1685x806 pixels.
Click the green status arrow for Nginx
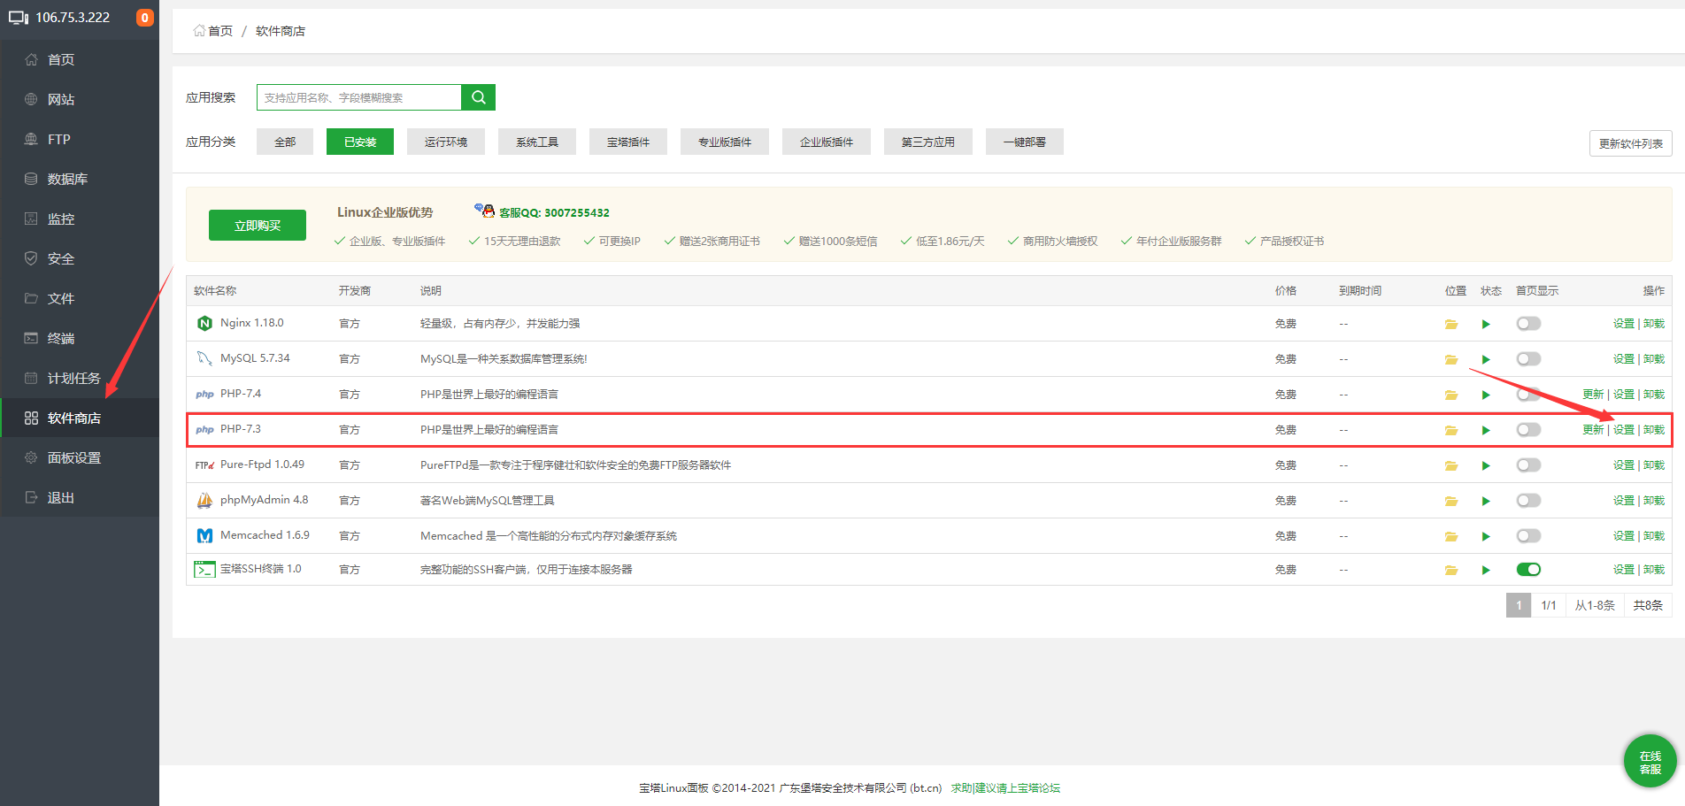pos(1486,324)
